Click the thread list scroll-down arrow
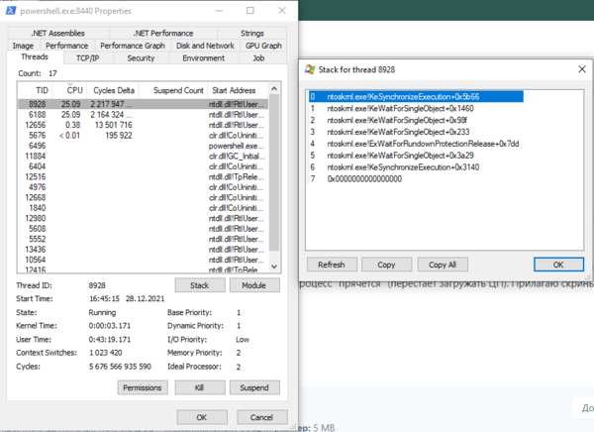594x432 pixels. (274, 267)
